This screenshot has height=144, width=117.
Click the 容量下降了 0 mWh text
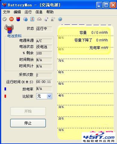point(91,40)
